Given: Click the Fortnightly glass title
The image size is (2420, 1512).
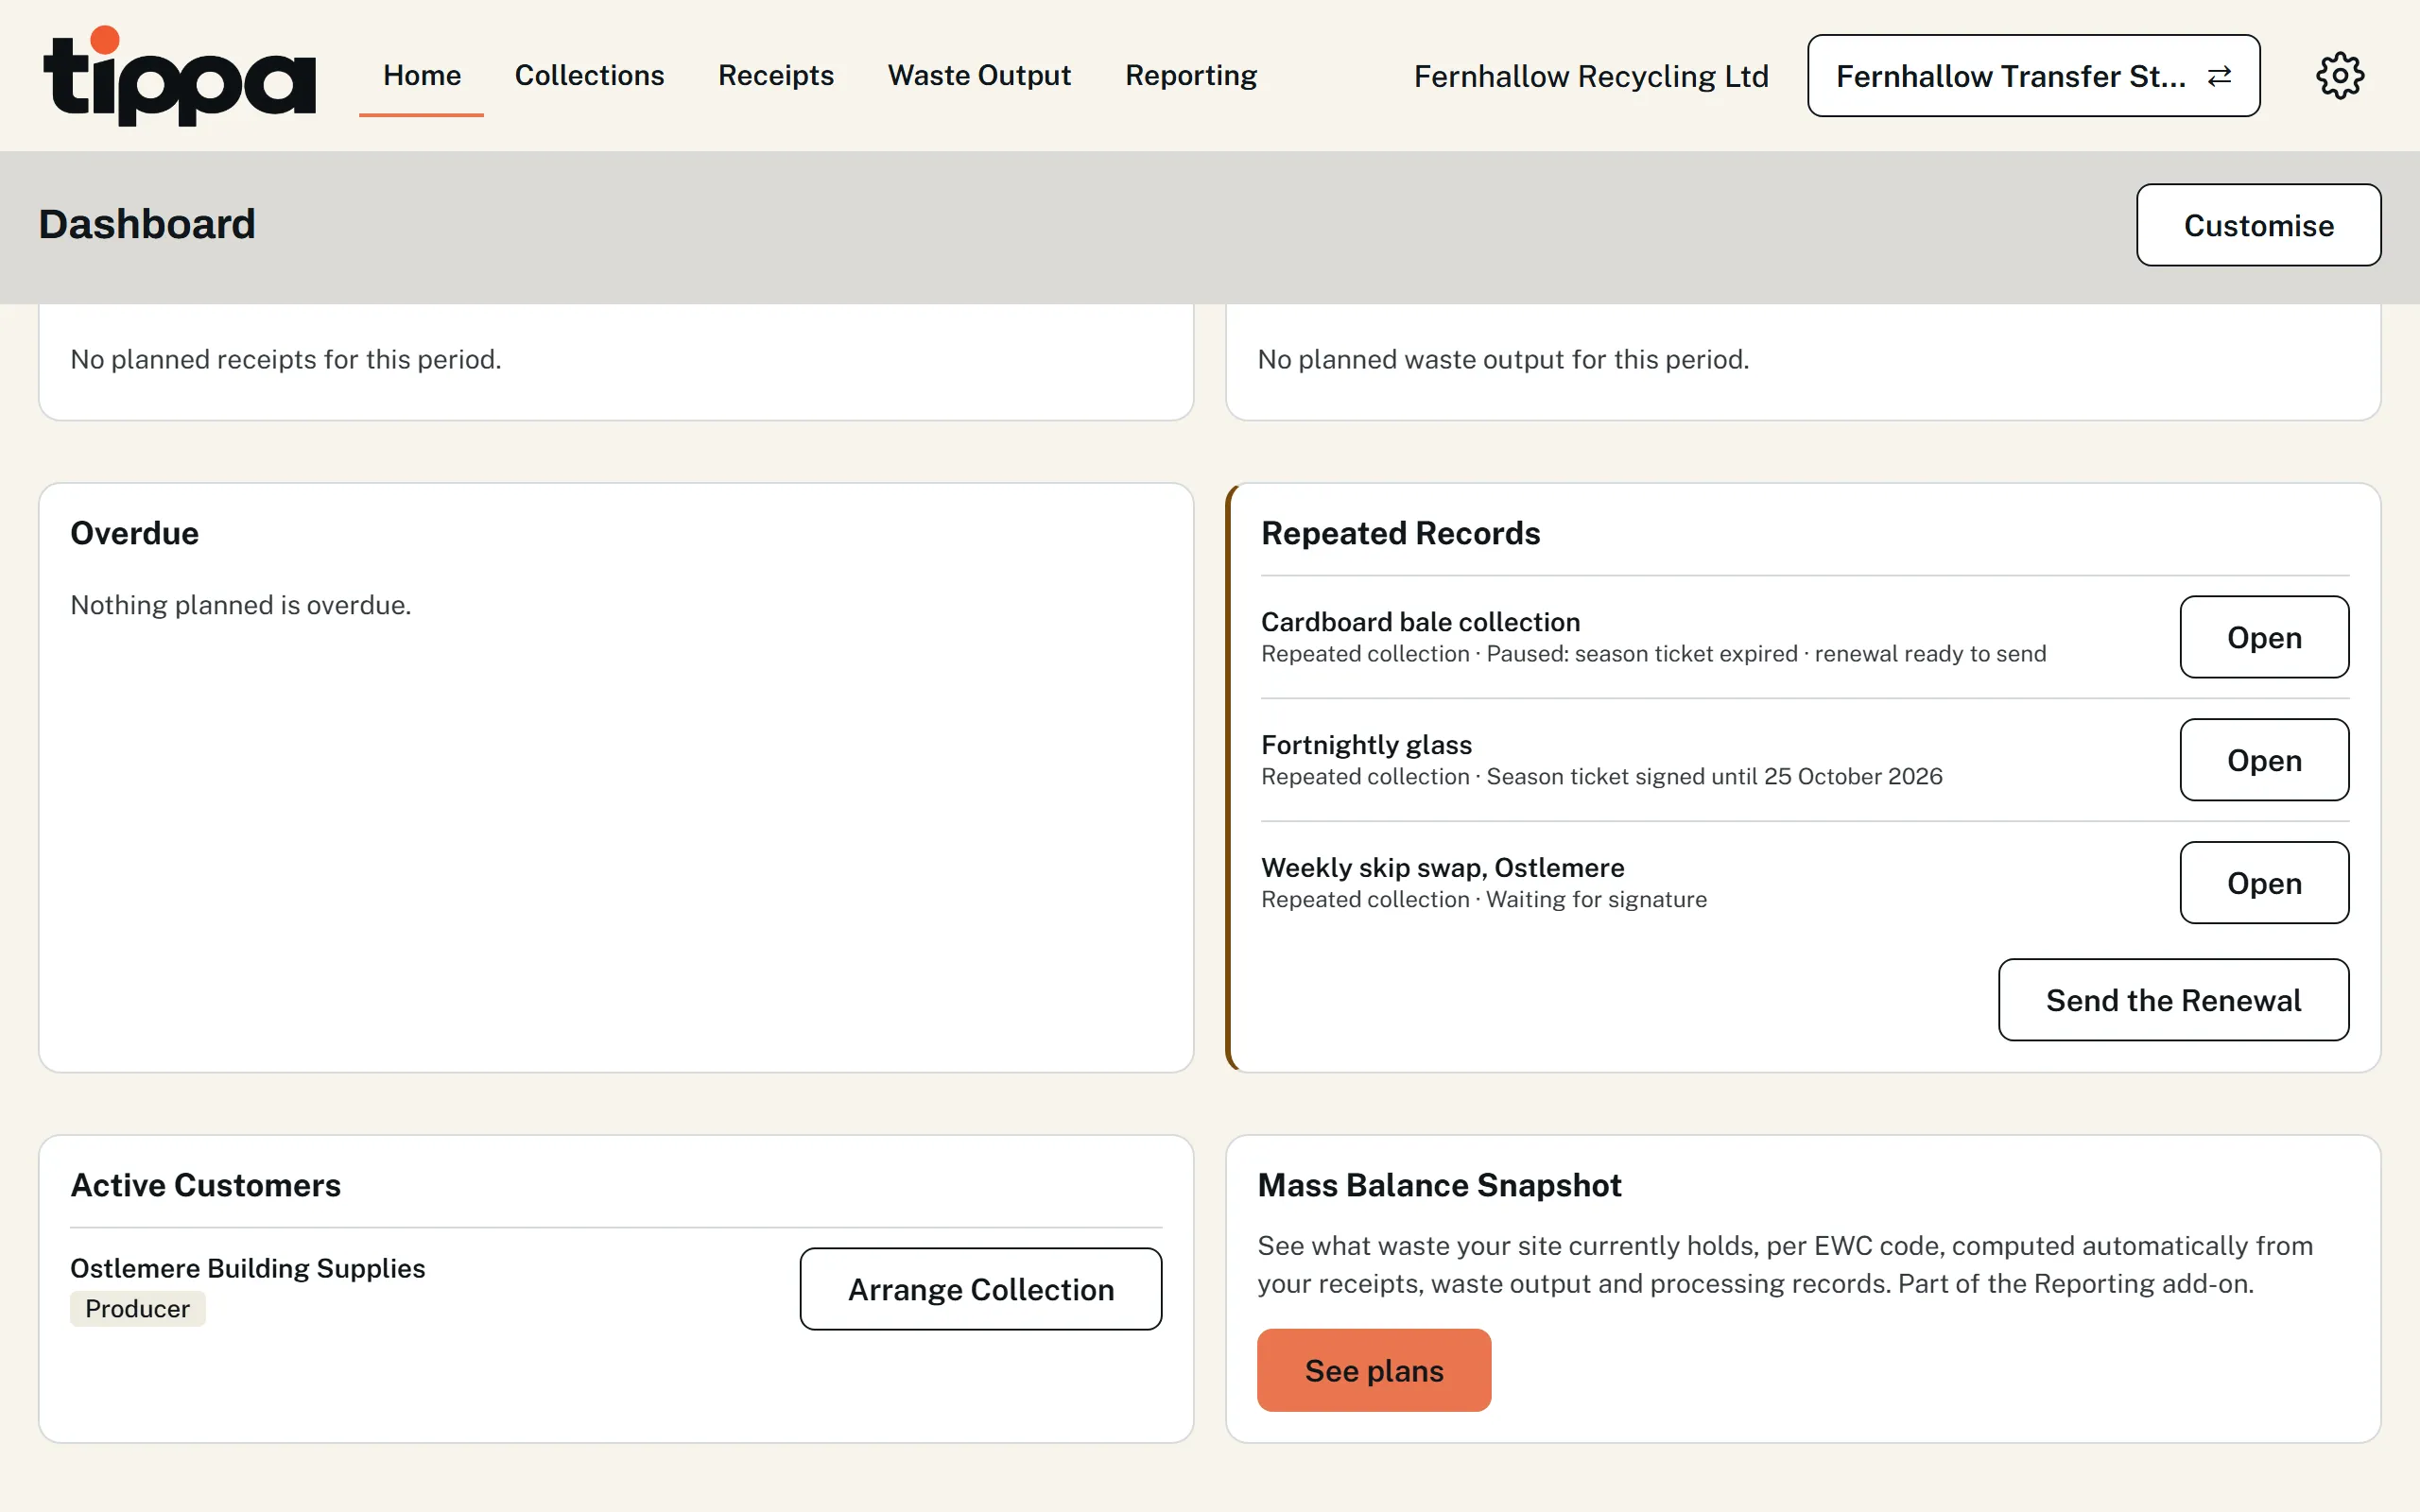Looking at the screenshot, I should pos(1366,745).
